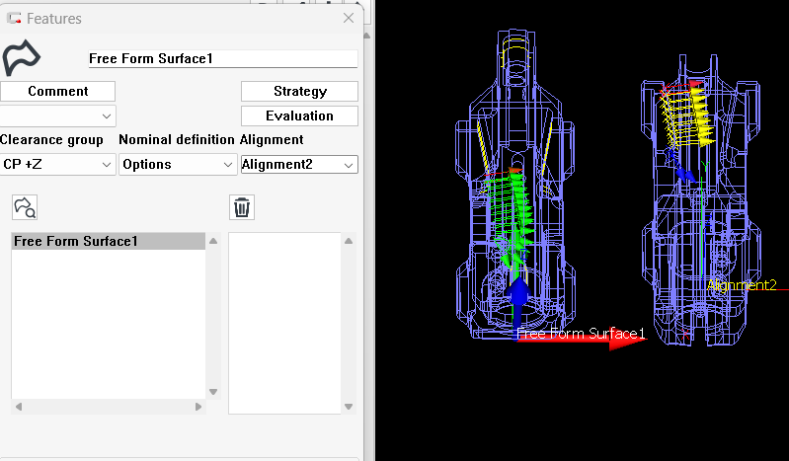Click down arrow of right list scrollbar
Screen dimensions: 789x461
pyautogui.click(x=348, y=392)
